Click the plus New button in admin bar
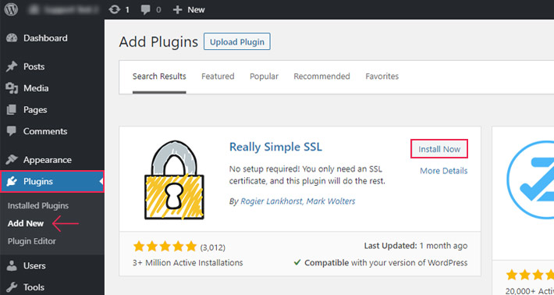 pyautogui.click(x=189, y=10)
